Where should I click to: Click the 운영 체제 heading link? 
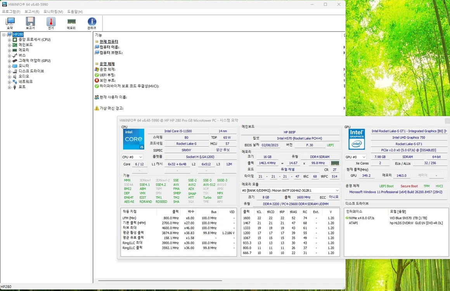(x=107, y=64)
